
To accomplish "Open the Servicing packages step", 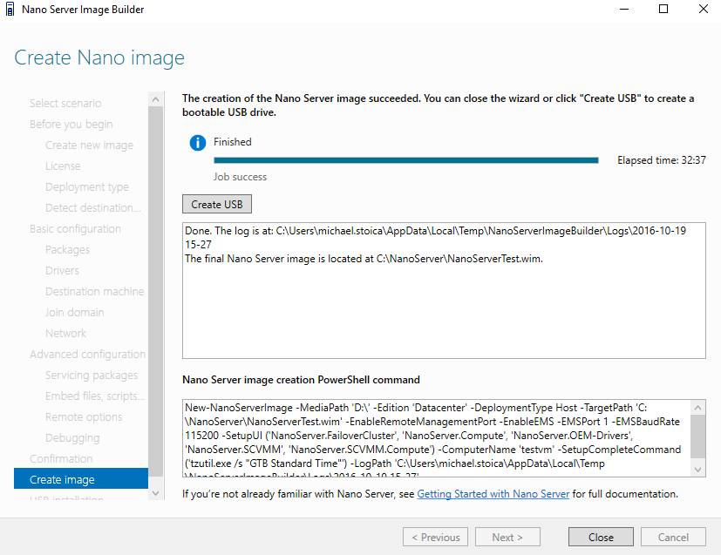I will click(92, 376).
